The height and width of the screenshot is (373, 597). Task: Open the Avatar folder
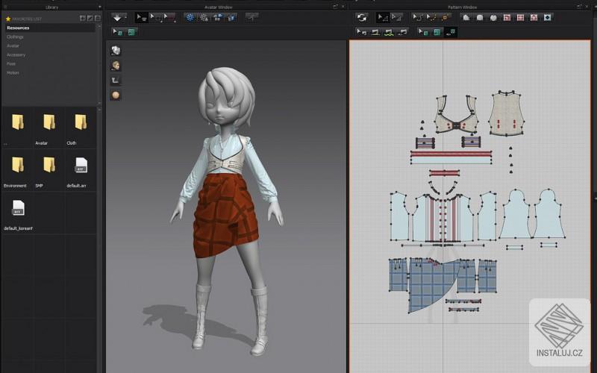(49, 122)
